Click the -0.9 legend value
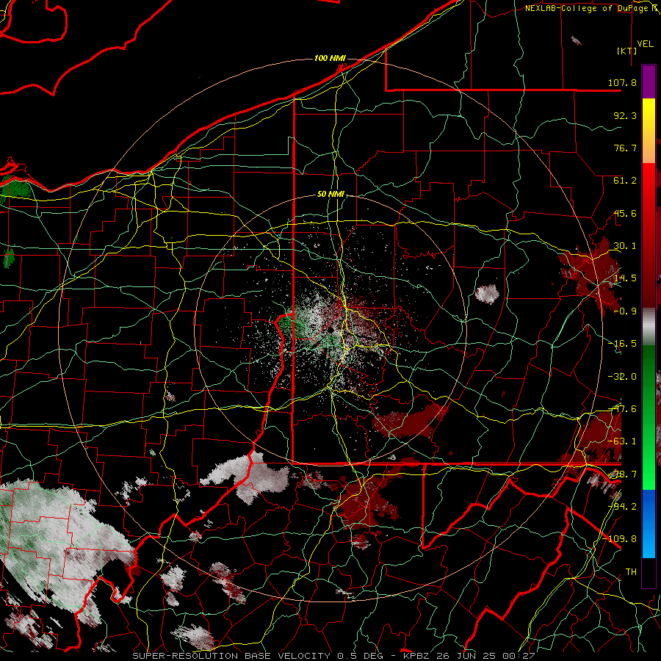The image size is (661, 661). point(625,311)
